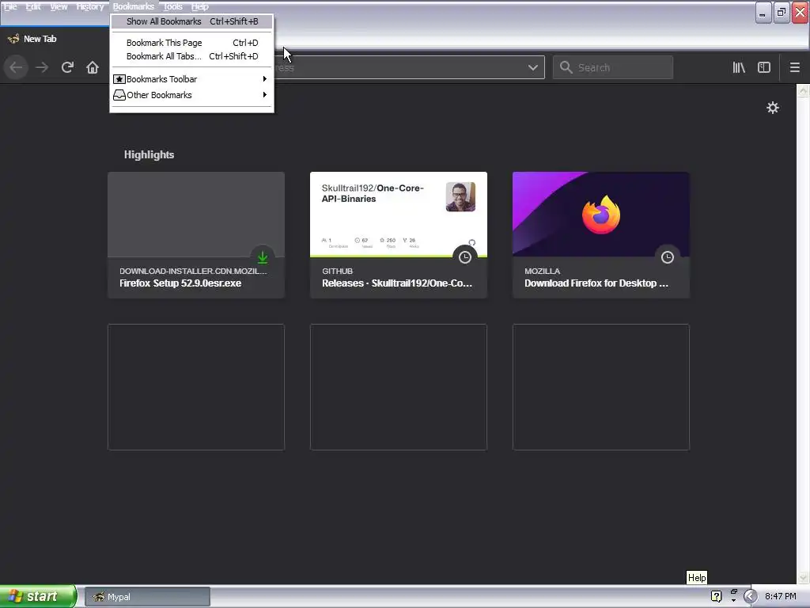Open Firefox Setup 52.9.0esr.exe highlight
Image resolution: width=810 pixels, height=608 pixels.
coord(196,234)
